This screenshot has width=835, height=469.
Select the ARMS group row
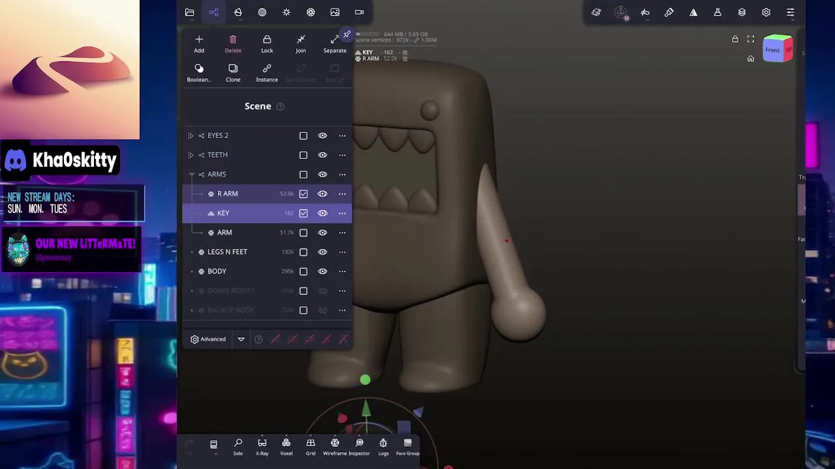(x=267, y=175)
